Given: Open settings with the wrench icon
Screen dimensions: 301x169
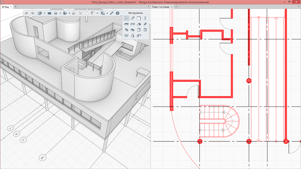Looking at the screenshot, I should (x=111, y=13).
